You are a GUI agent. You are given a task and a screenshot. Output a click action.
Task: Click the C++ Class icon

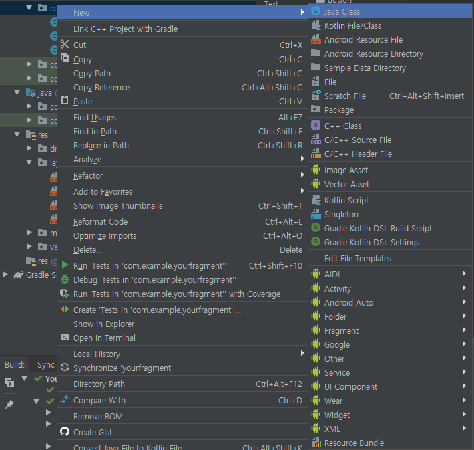[316, 125]
